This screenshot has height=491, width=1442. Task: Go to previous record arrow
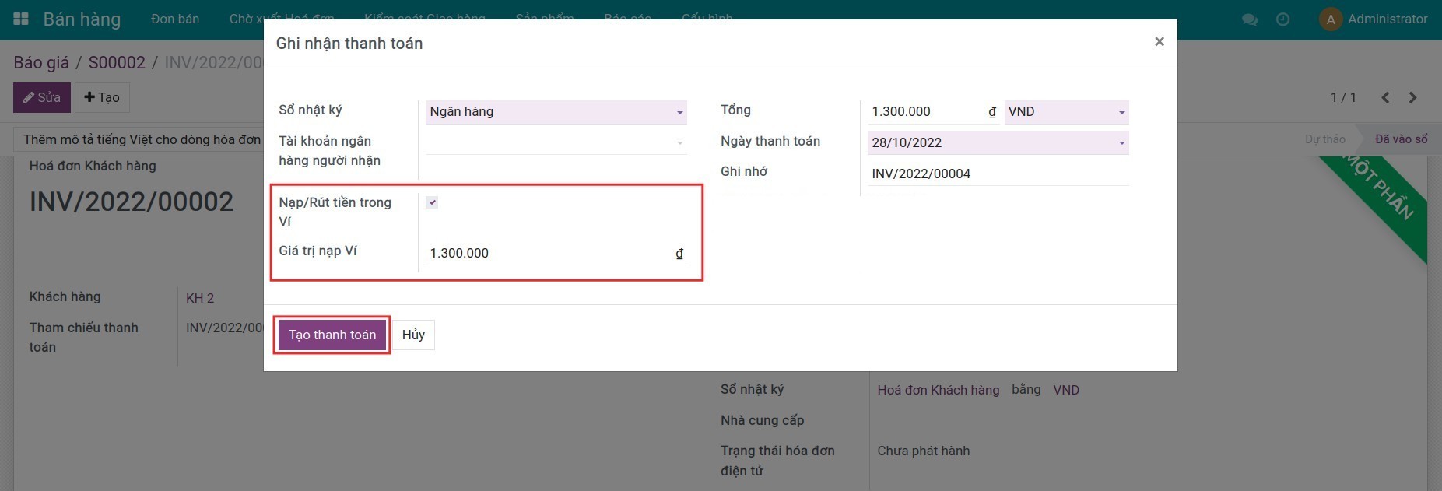pos(1385,97)
